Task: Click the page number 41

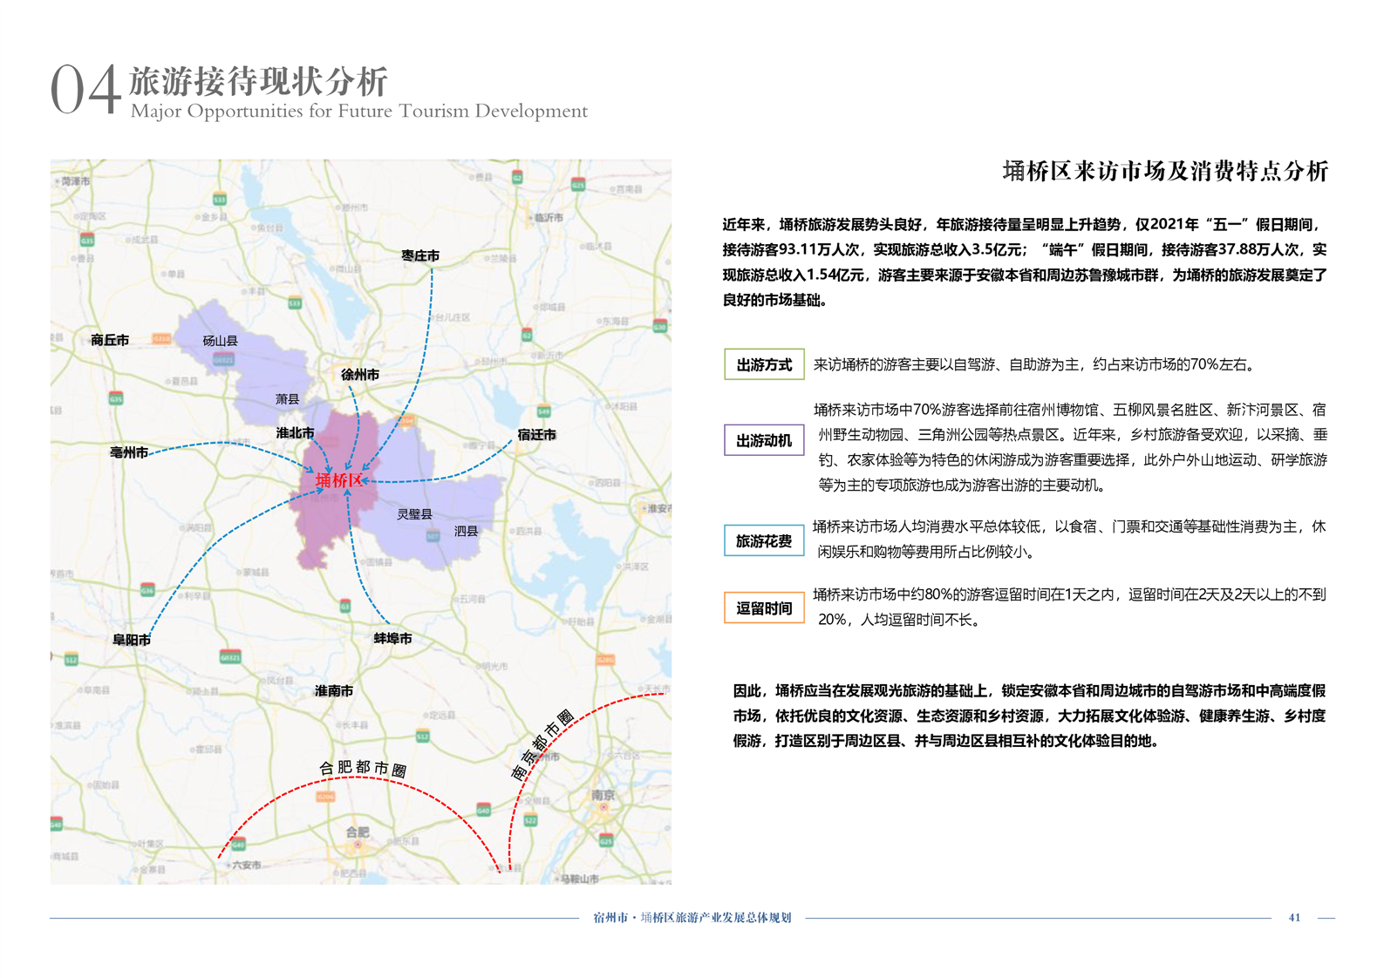Action: click(1294, 918)
